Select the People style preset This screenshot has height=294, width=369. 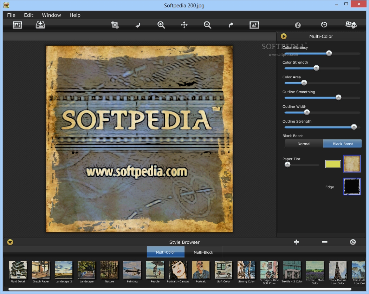155,272
